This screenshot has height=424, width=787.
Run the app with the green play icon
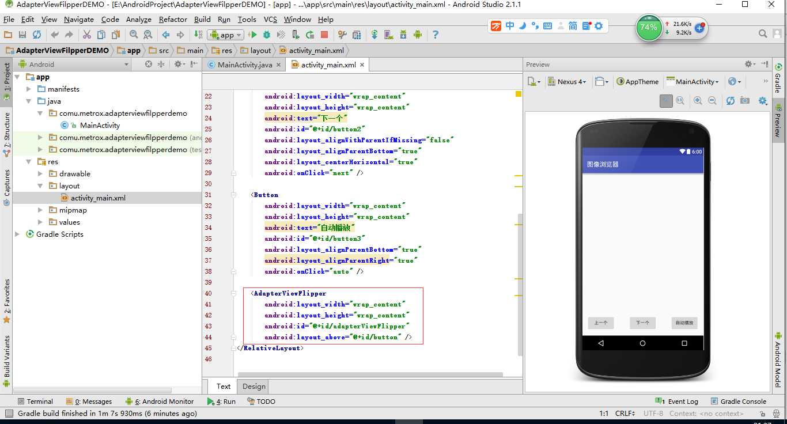click(x=252, y=35)
